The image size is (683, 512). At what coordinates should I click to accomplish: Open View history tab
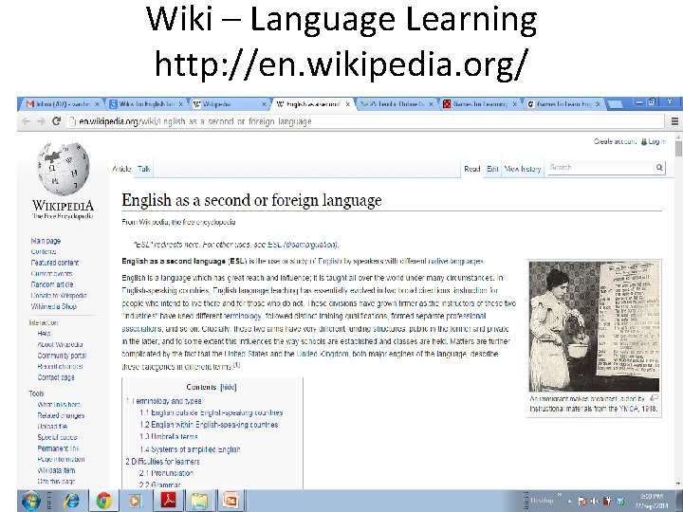tap(523, 169)
